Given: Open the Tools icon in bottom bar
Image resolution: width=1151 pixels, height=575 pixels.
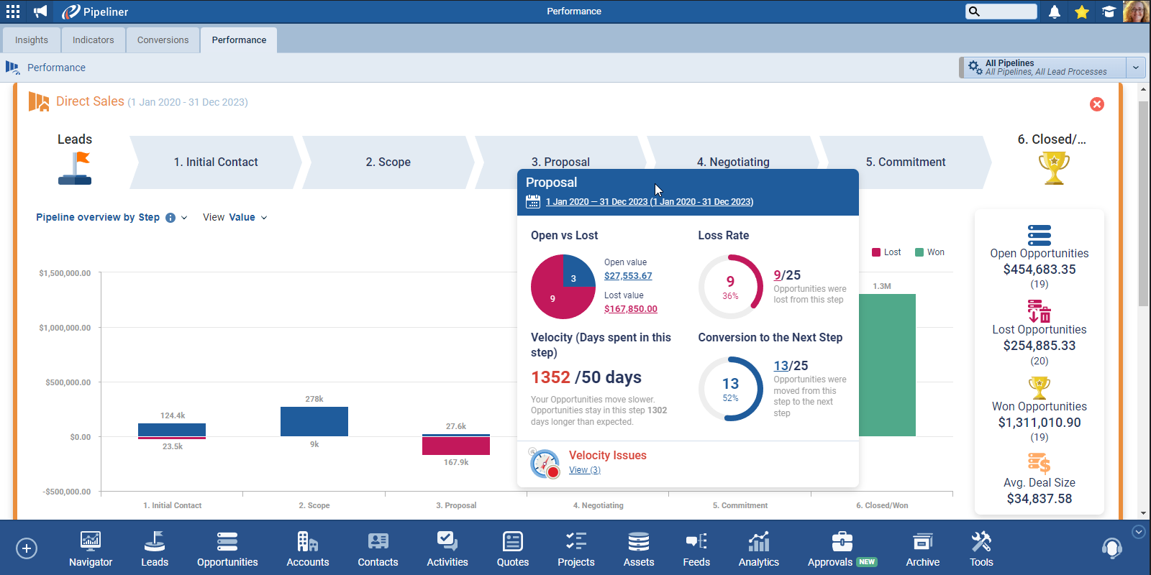Looking at the screenshot, I should [x=981, y=549].
